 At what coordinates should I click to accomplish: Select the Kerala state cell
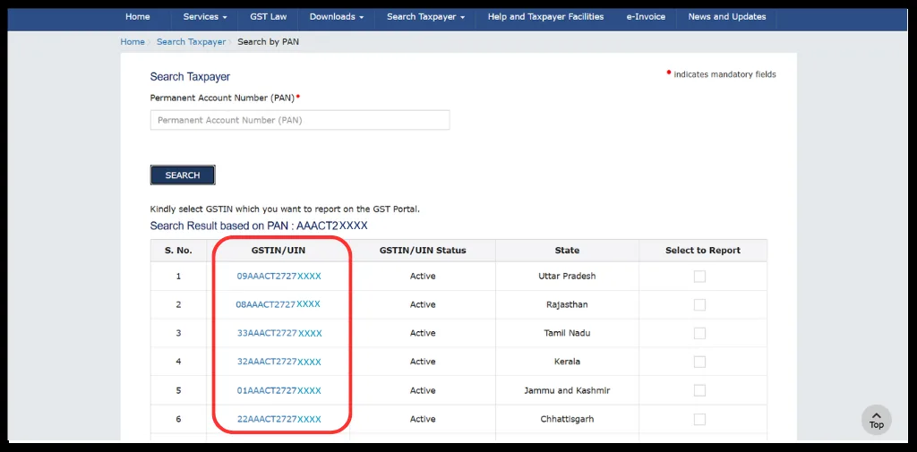(x=567, y=362)
